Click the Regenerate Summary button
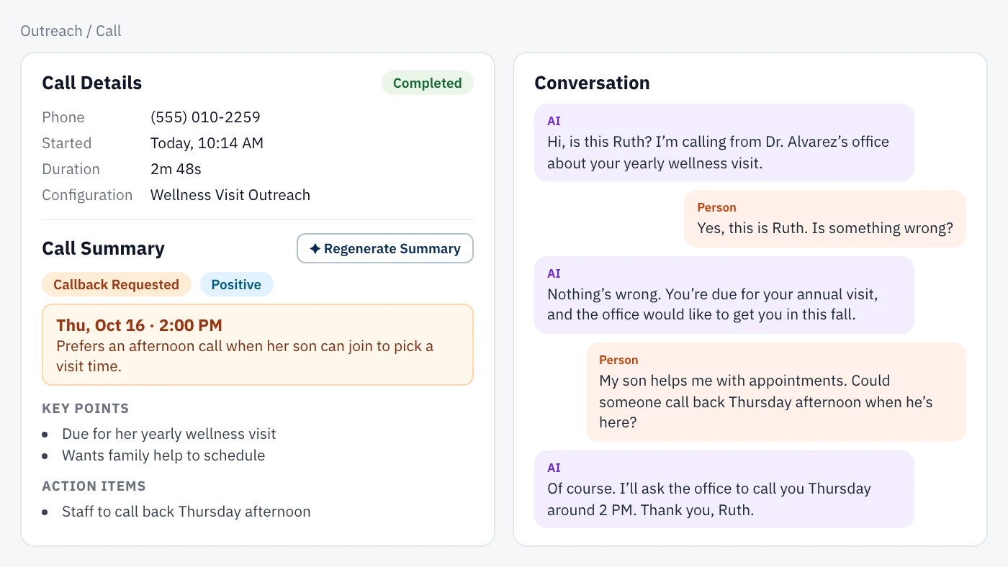1008x567 pixels. 385,248
